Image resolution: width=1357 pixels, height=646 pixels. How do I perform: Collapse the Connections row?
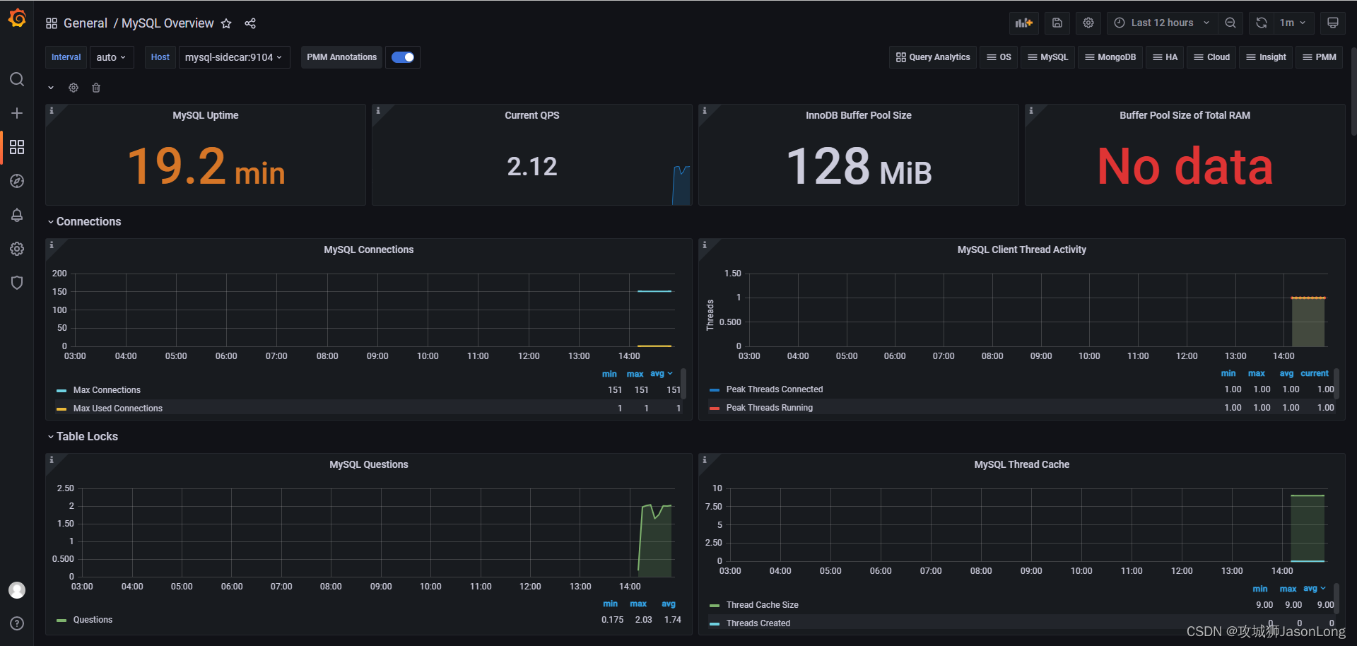84,222
